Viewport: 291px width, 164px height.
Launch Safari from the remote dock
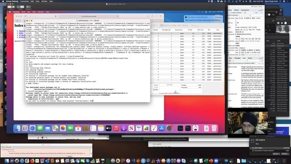[x=32, y=128]
